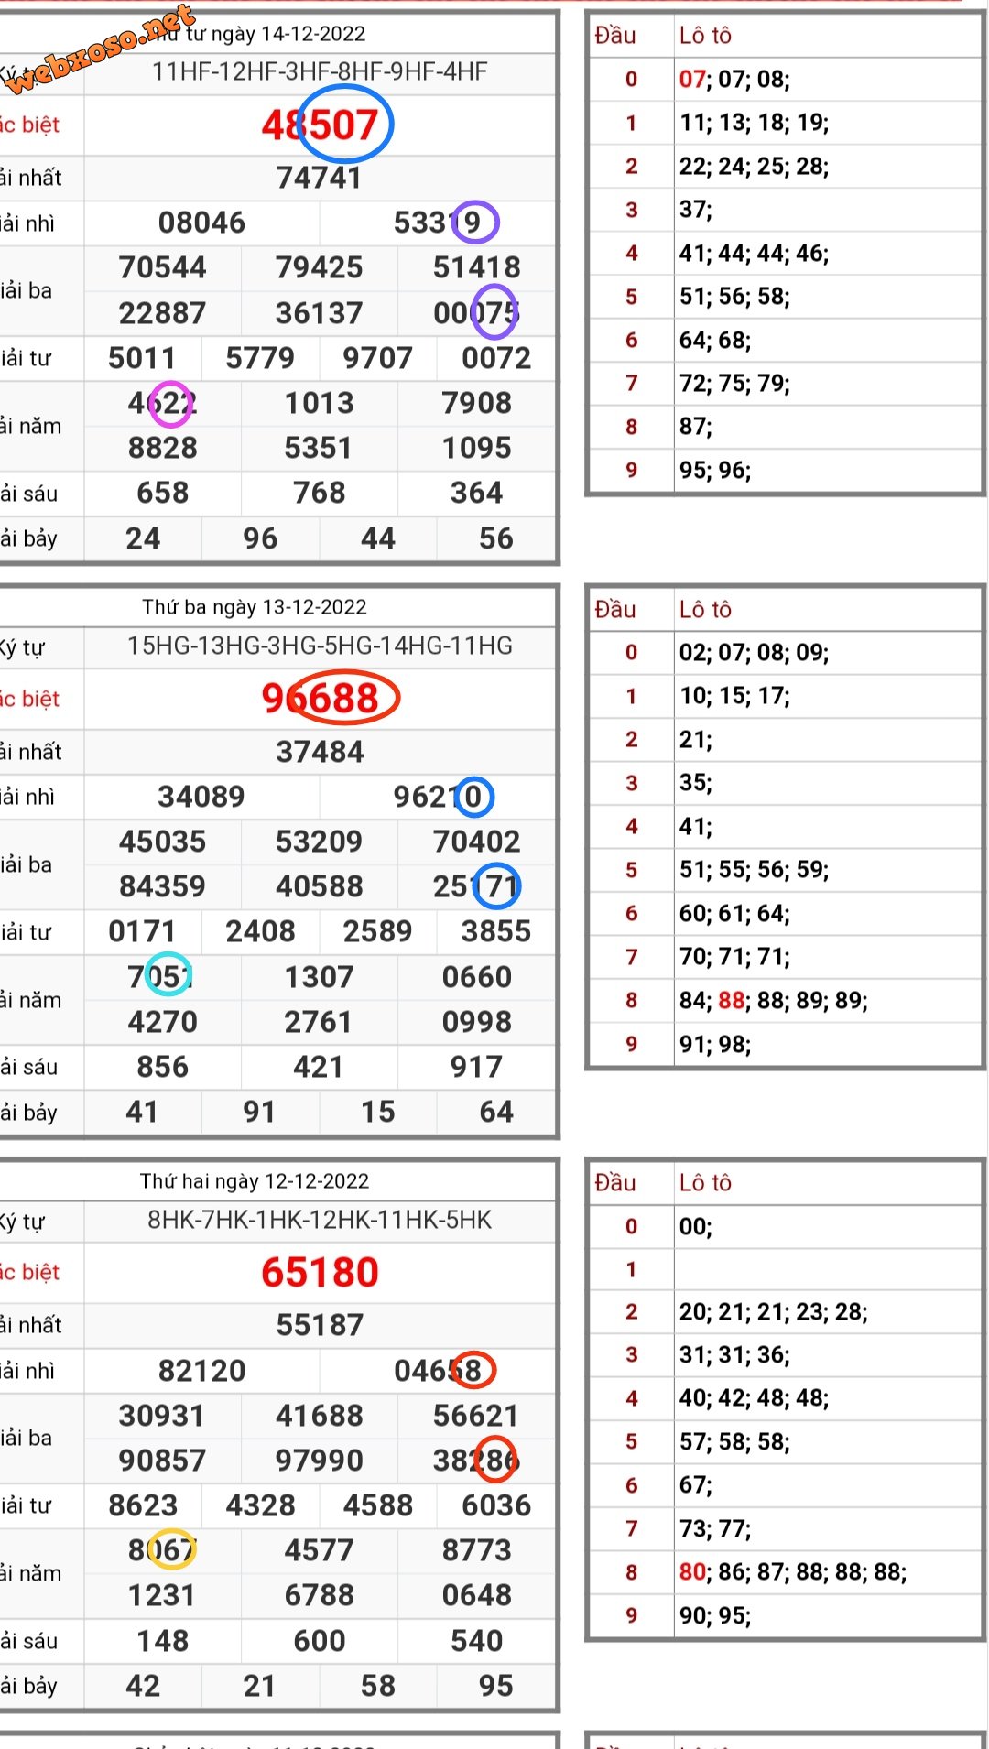Select lô tô row 80; 86; 87; 88; 88; 88;
Viewport: 989px width, 1749px height.
tap(793, 1572)
